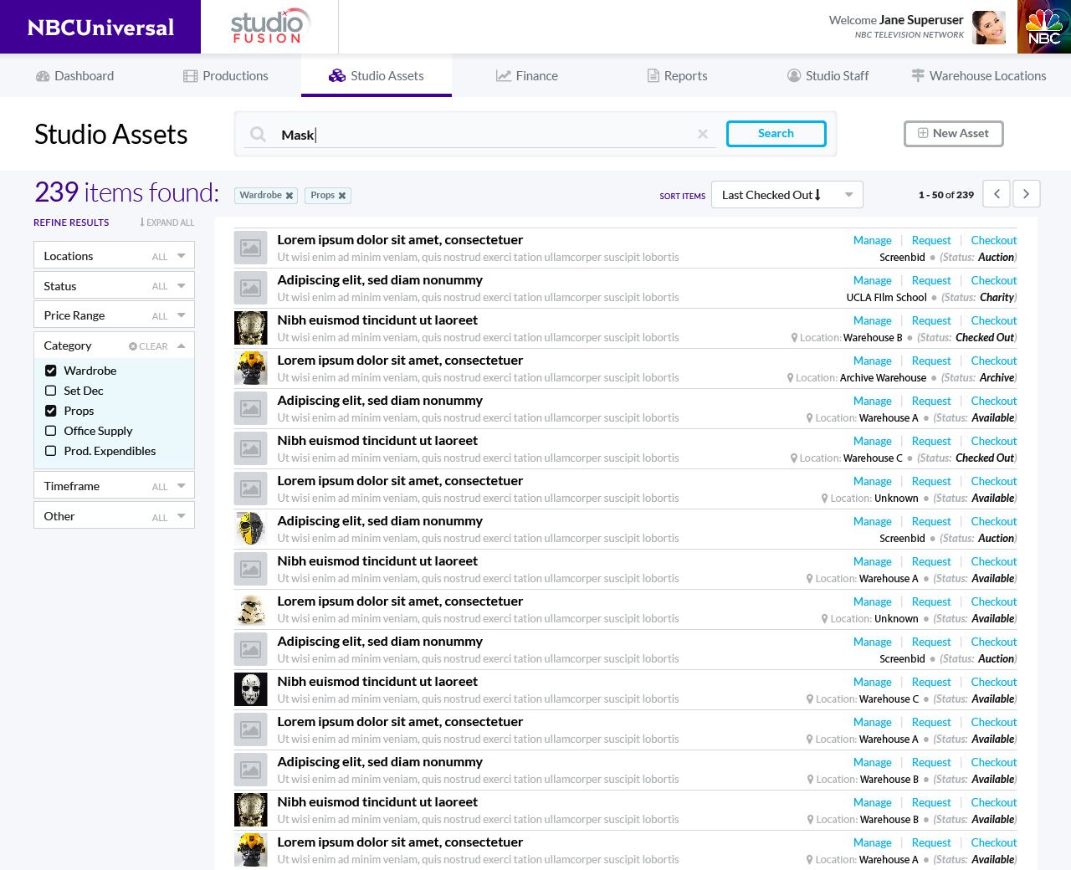Click Manage on the stormtrooper helmet row

click(x=873, y=601)
